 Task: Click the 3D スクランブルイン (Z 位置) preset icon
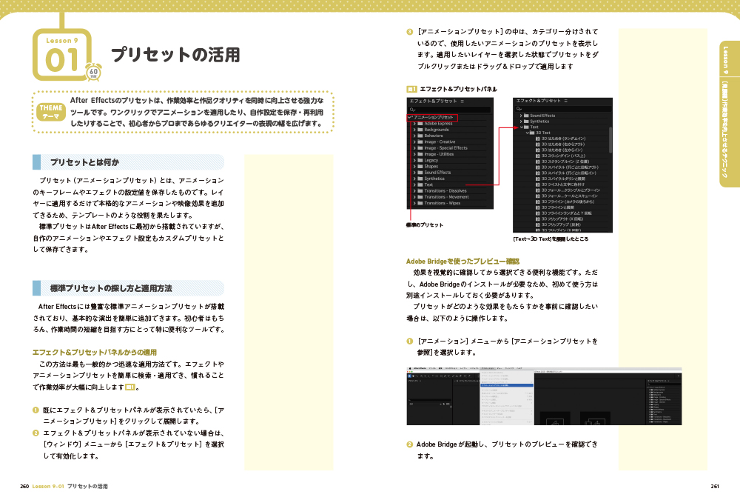[537, 161]
